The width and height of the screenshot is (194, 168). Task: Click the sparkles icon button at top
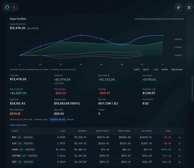(x=178, y=7)
